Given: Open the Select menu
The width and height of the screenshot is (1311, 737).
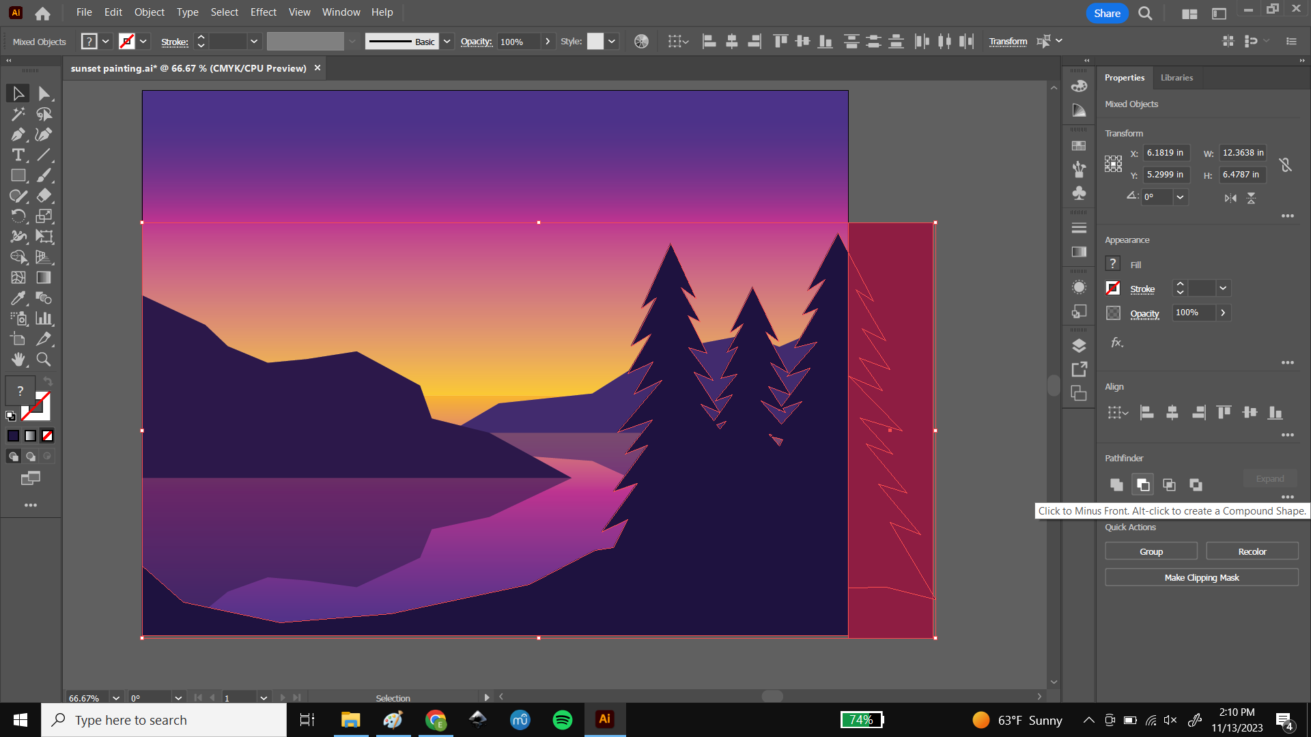Looking at the screenshot, I should (224, 12).
